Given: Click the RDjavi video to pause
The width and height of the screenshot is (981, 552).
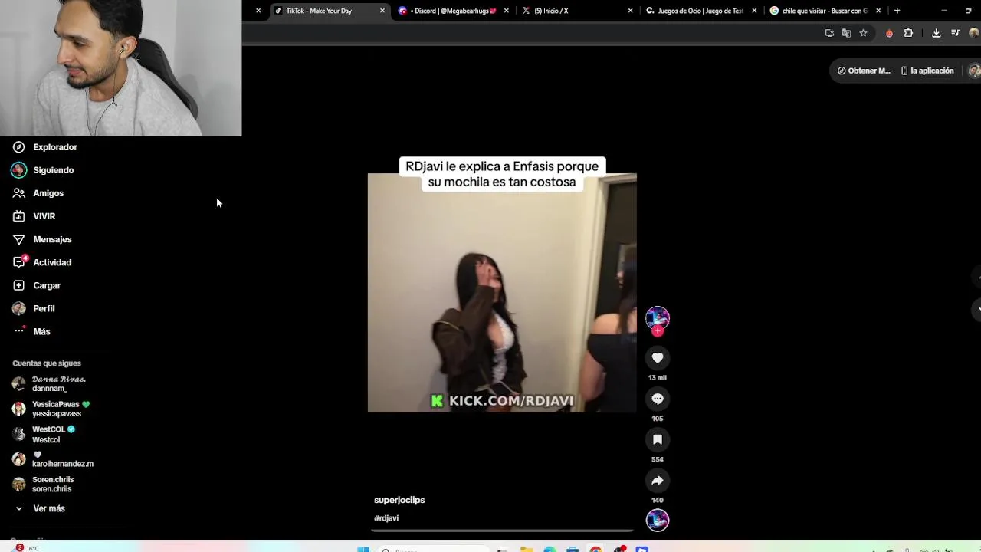Looking at the screenshot, I should pos(502,293).
